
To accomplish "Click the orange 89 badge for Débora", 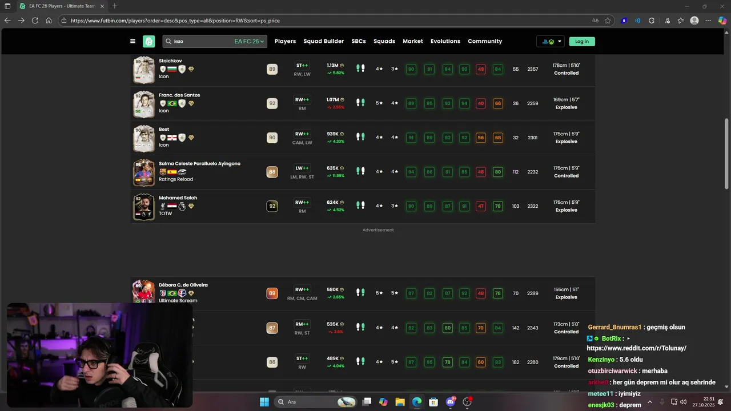I will [272, 293].
